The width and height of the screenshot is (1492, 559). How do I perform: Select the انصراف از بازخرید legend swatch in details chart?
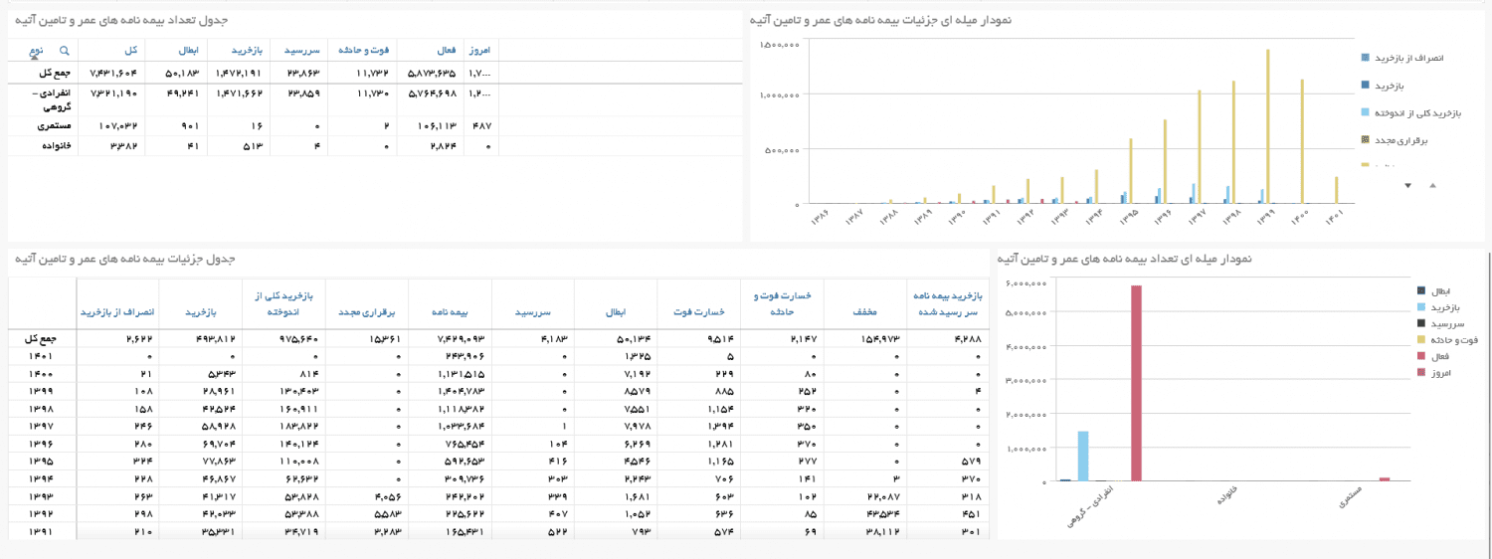coord(1365,58)
